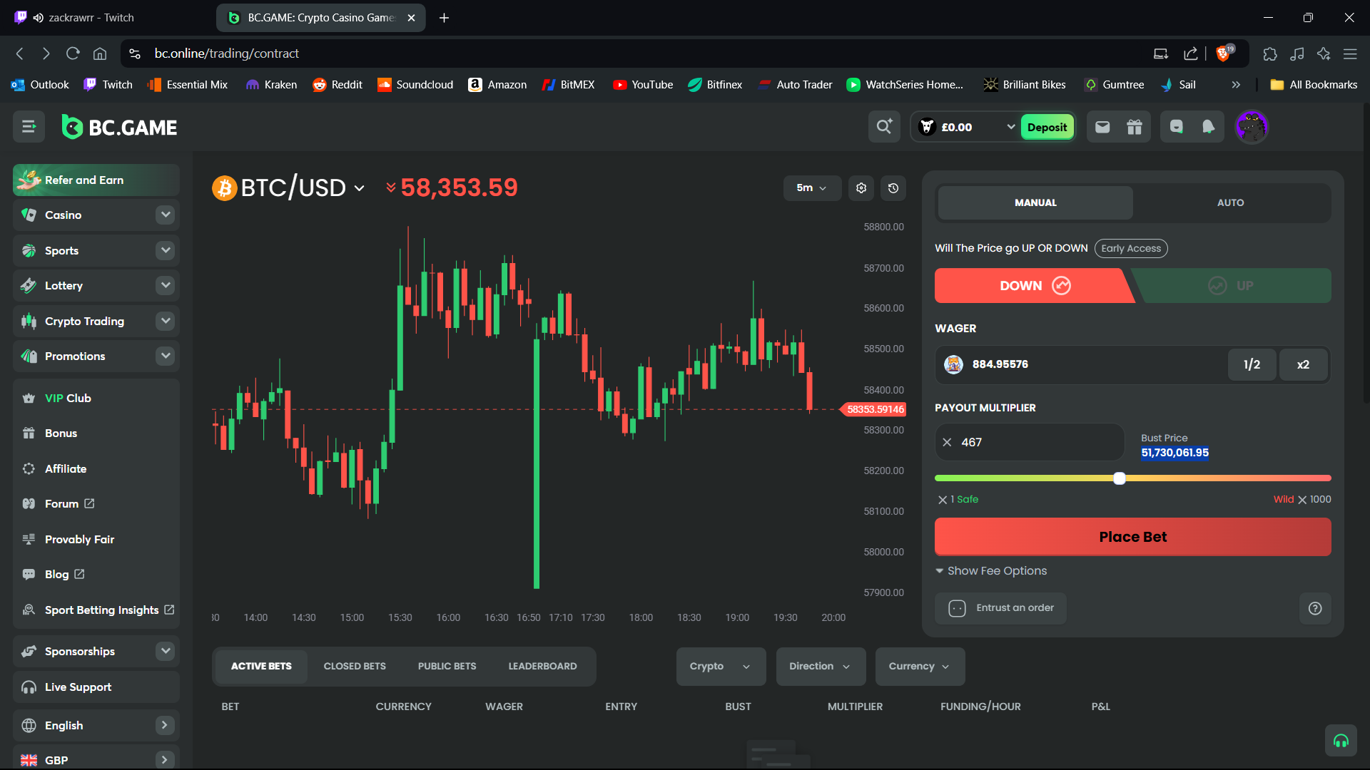Switch to the zackrawrr Twitch tab
The width and height of the screenshot is (1370, 770).
107,18
